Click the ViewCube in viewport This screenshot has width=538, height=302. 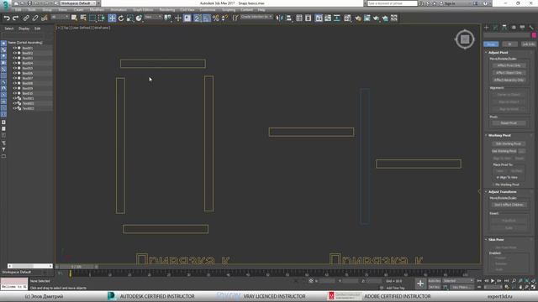tap(465, 39)
